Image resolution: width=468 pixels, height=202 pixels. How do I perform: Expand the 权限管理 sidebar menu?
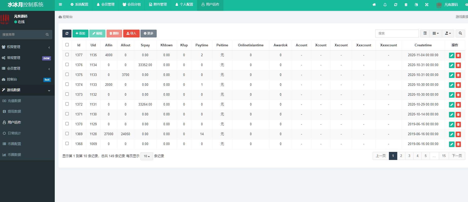pyautogui.click(x=27, y=47)
